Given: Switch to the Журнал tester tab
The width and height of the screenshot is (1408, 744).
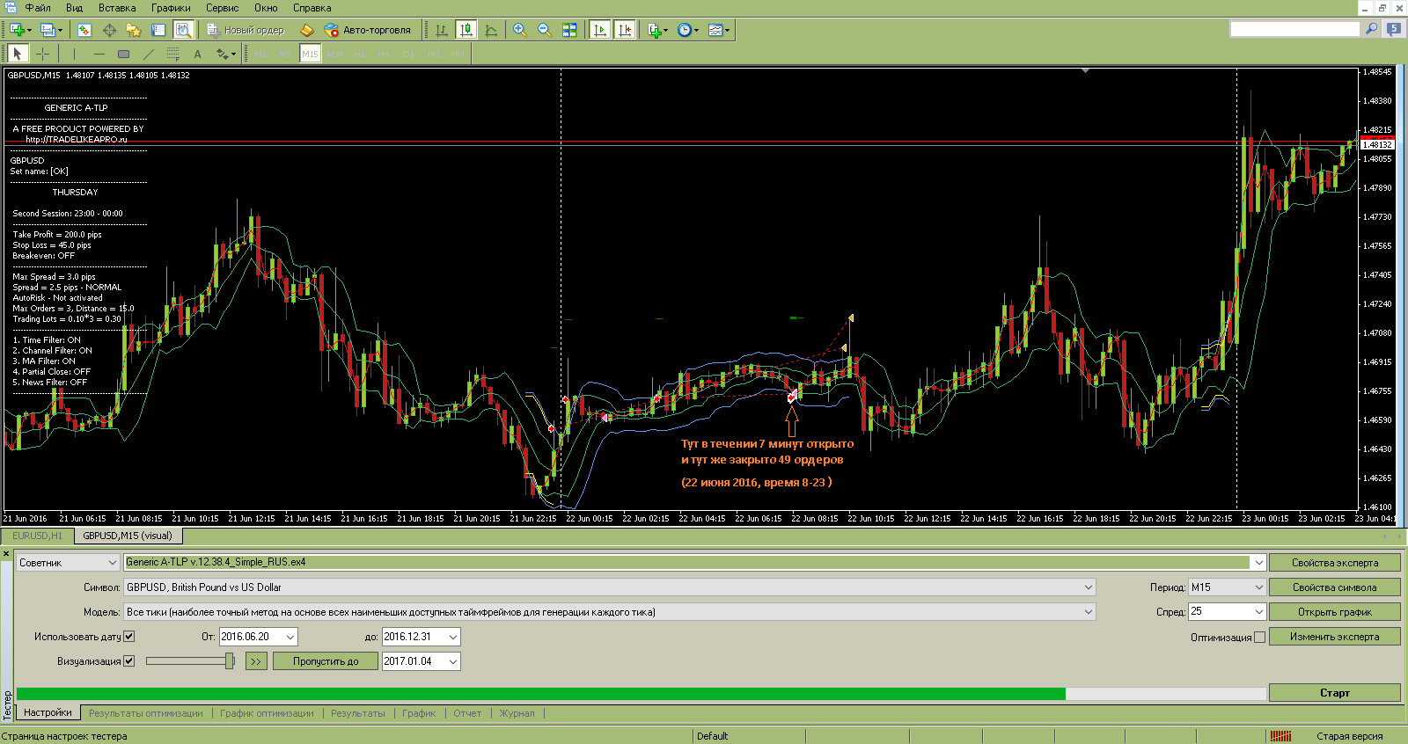Looking at the screenshot, I should [x=517, y=713].
